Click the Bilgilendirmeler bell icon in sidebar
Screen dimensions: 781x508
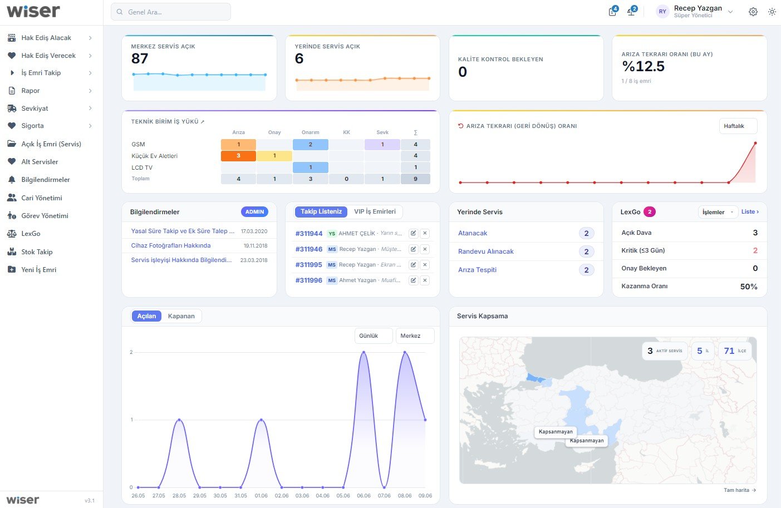pyautogui.click(x=12, y=180)
